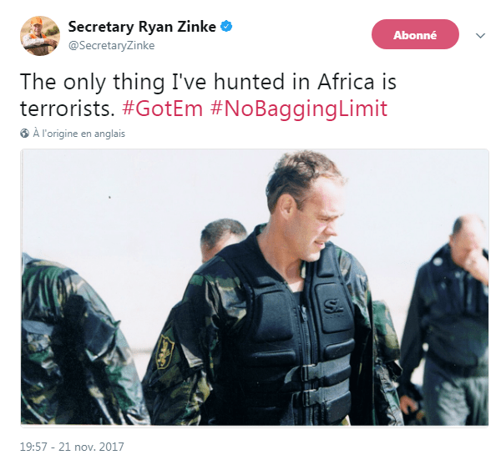Click the shoulder patch in the photo
The height and width of the screenshot is (460, 501).
167,352
